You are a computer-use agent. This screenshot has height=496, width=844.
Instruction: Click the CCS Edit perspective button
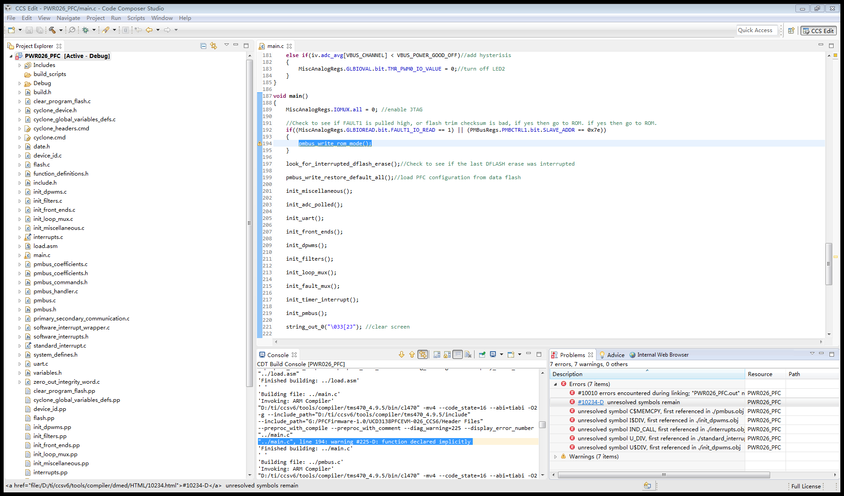click(x=818, y=30)
